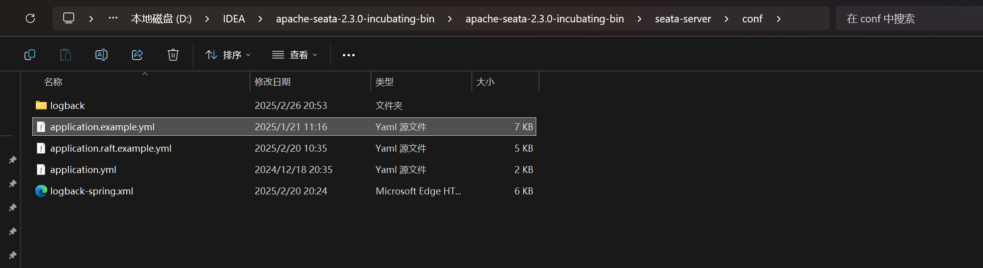
Task: Click the Copy icon in toolbar
Action: pos(30,55)
